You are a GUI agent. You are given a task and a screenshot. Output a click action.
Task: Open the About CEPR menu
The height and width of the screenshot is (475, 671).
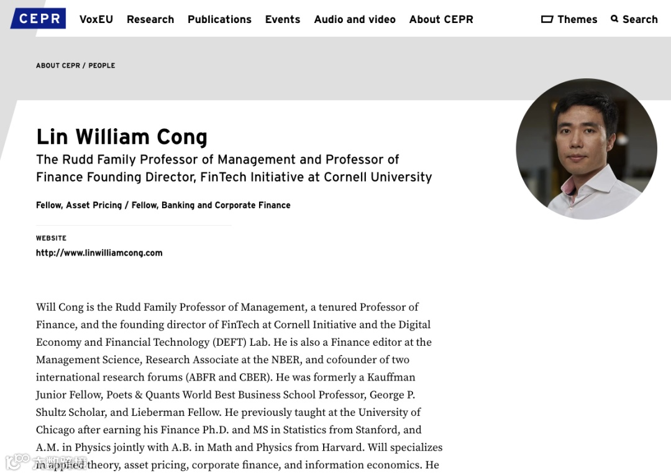pos(441,20)
